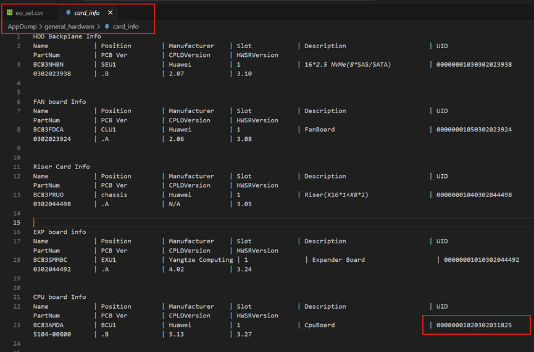The image size is (534, 352).
Task: Click the 'Riser Card Info' heading line
Action: tap(61, 167)
